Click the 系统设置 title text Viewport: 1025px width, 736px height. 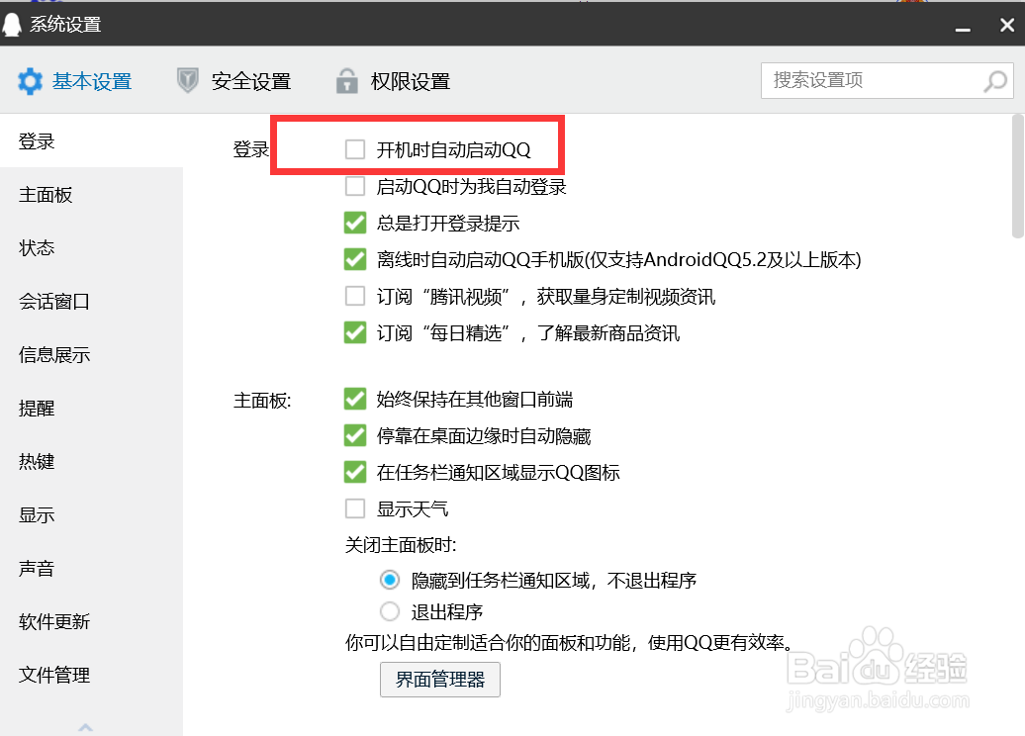click(65, 25)
